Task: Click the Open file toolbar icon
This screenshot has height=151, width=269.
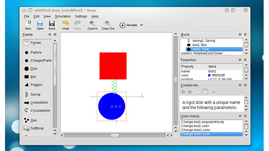Action: pyautogui.click(x=40, y=24)
